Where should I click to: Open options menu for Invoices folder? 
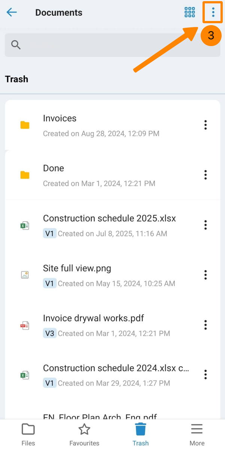[205, 125]
